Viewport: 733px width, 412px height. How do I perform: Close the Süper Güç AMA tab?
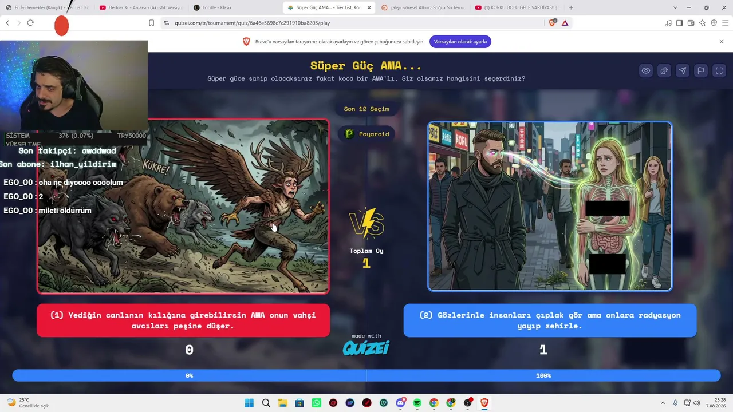click(x=369, y=8)
